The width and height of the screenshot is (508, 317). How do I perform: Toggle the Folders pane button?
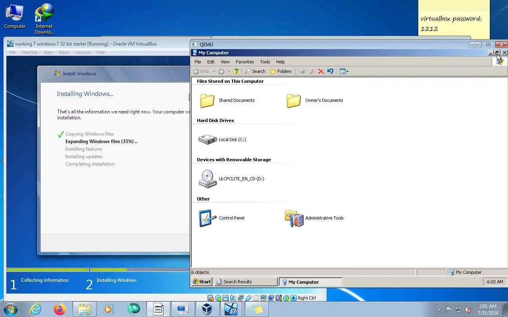coord(281,71)
